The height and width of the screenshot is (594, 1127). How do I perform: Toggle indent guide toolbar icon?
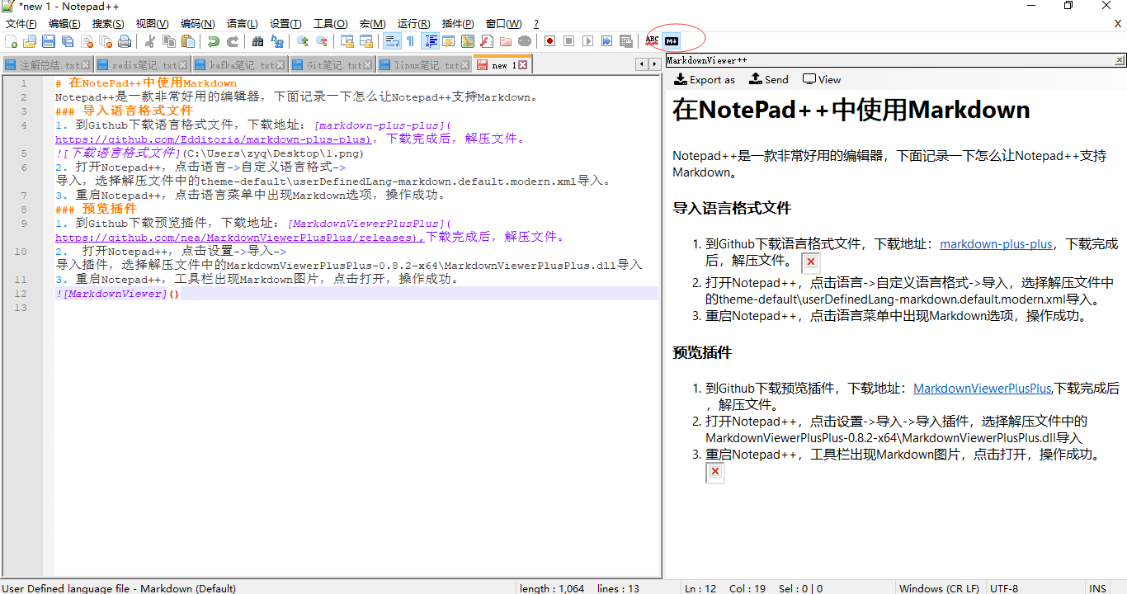click(430, 40)
